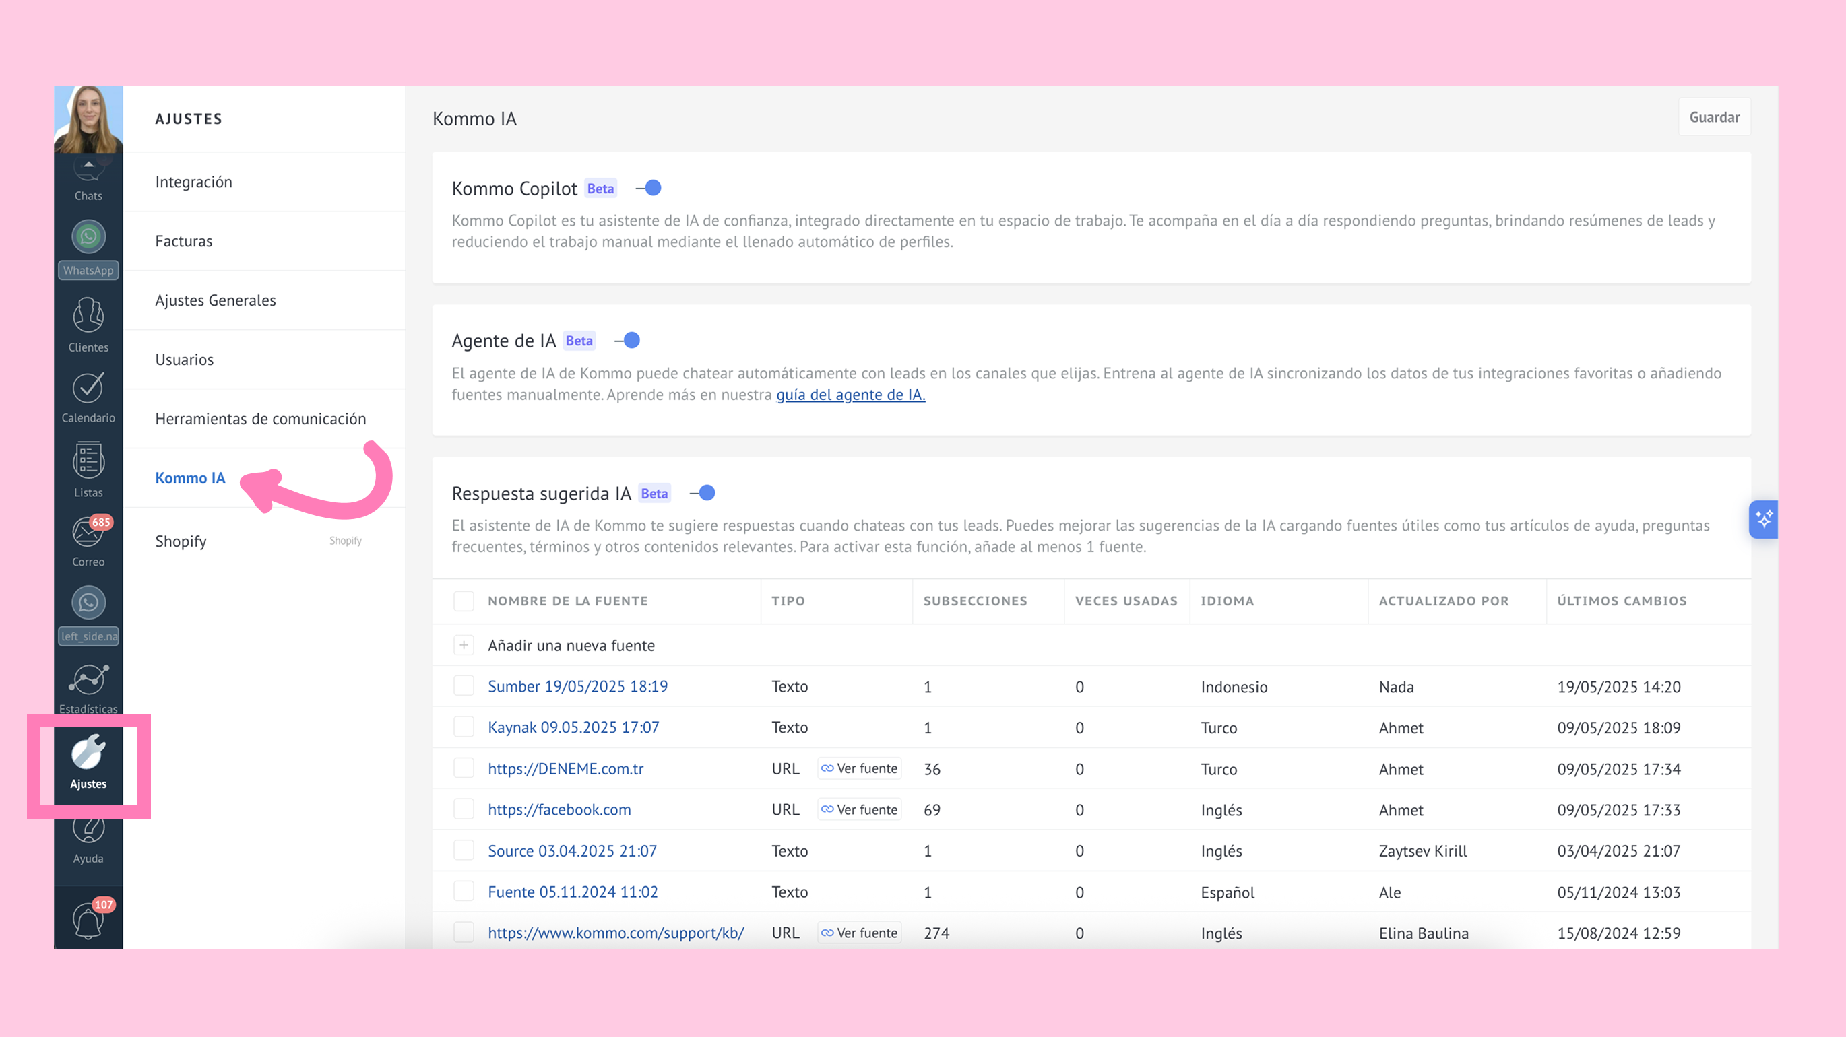Open the Clientes sidebar icon
This screenshot has height=1037, width=1846.
[x=88, y=314]
